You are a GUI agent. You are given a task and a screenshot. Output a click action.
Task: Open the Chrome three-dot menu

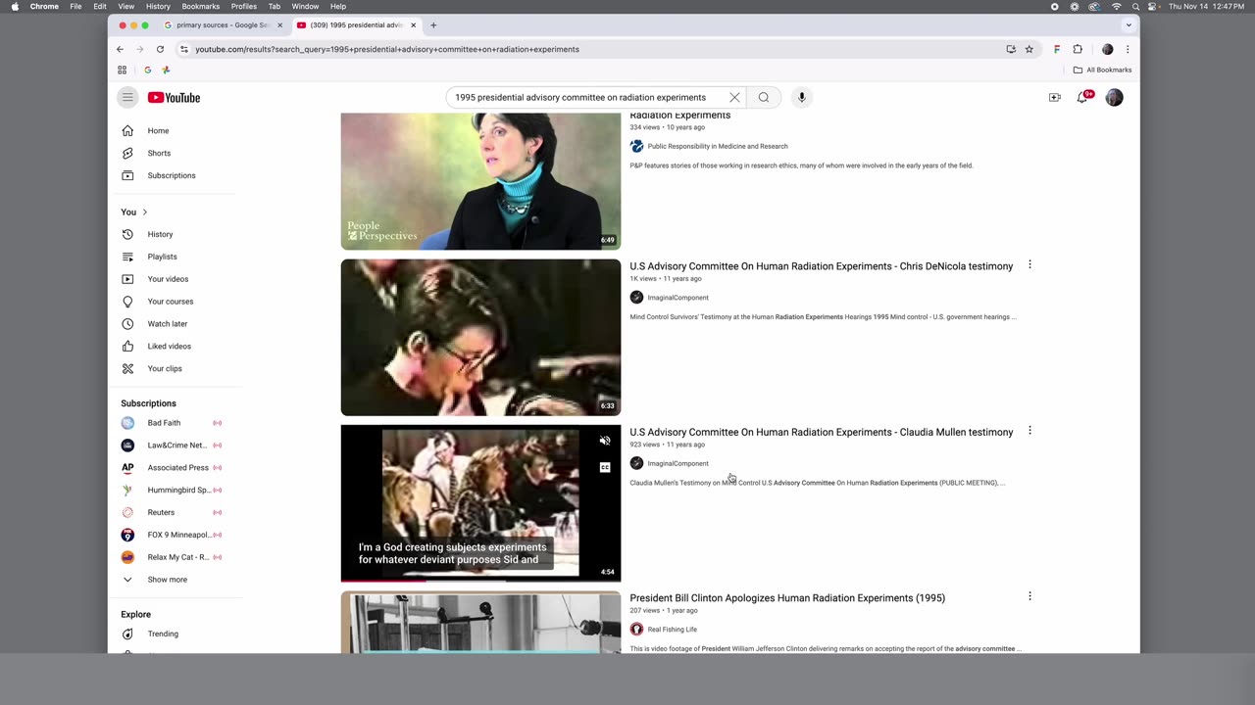(1128, 49)
